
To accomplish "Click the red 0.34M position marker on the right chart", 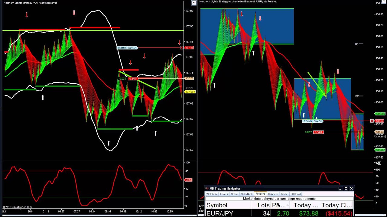I will click(x=319, y=132).
